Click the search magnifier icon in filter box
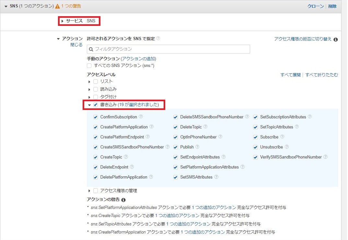This screenshot has width=348, height=240. 91,49
